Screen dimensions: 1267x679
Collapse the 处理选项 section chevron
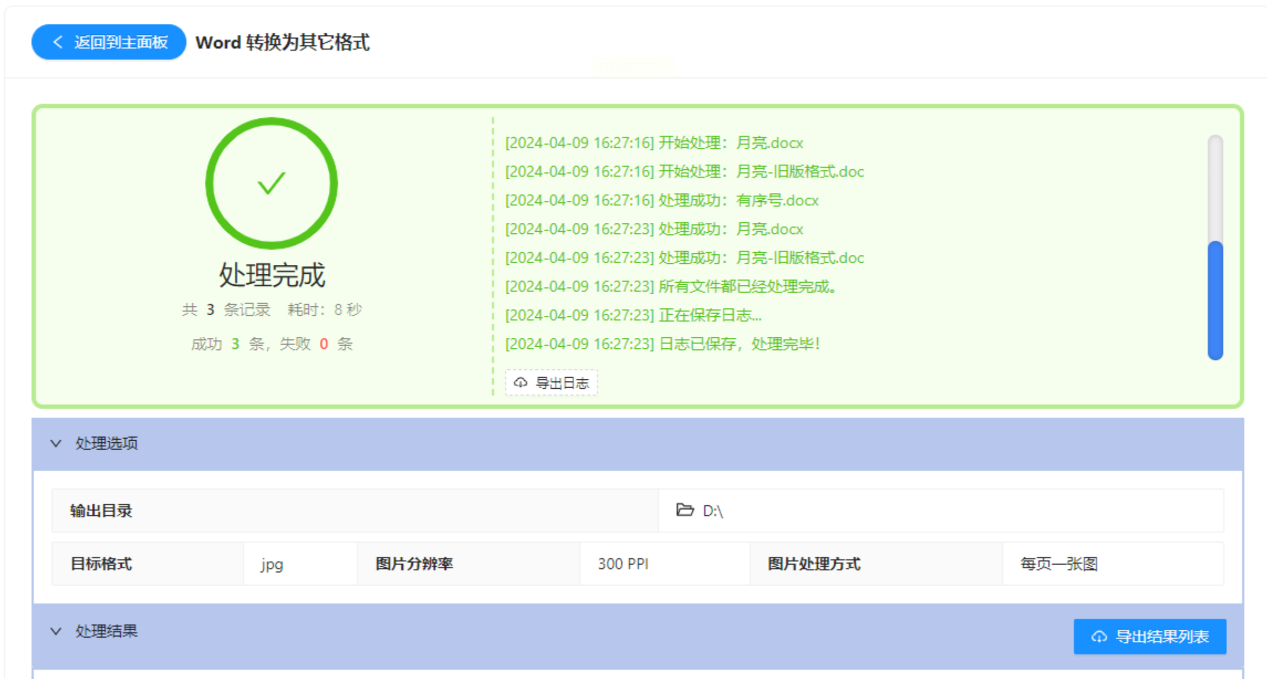(x=55, y=443)
